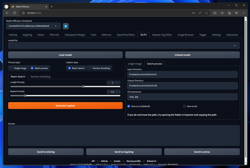Open Dataset Tag Editor tab
The image size is (250, 168).
(x=162, y=35)
